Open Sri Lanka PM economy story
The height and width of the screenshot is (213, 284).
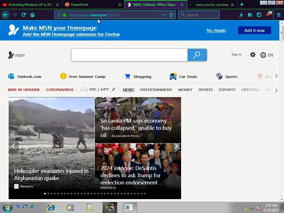(136, 128)
